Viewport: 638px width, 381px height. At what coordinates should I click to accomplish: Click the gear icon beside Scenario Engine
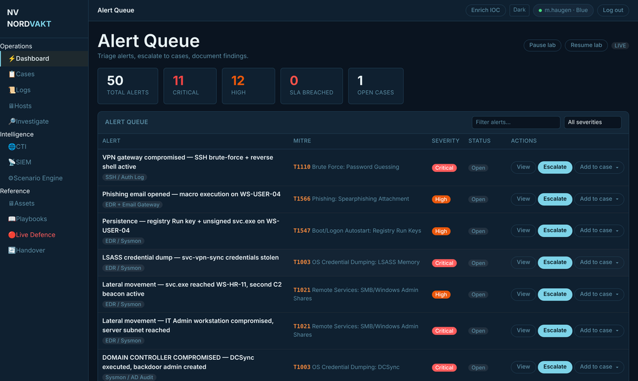click(x=11, y=178)
